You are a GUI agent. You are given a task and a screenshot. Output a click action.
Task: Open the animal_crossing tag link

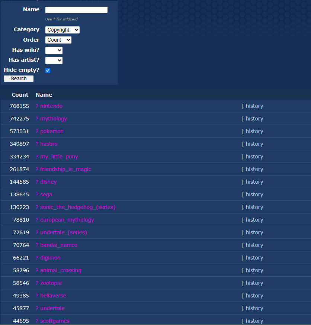[x=61, y=270]
